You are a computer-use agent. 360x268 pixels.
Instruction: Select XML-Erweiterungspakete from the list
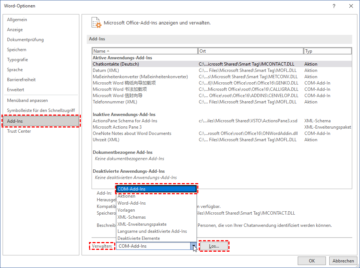click(x=156, y=224)
